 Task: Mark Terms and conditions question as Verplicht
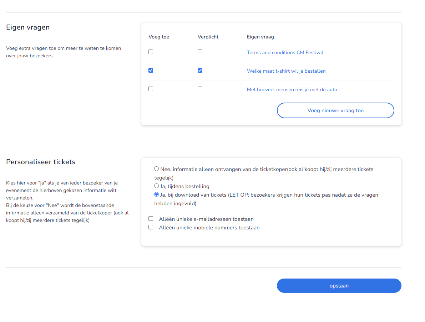(200, 52)
